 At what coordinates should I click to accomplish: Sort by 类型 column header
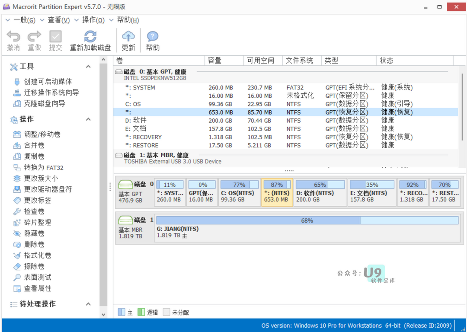349,61
